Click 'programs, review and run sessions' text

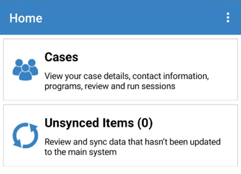point(110,86)
